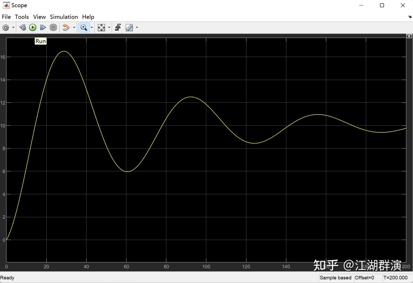Image resolution: width=413 pixels, height=283 pixels.
Task: Expand the Zoom tool dropdown arrow
Action: click(x=92, y=28)
